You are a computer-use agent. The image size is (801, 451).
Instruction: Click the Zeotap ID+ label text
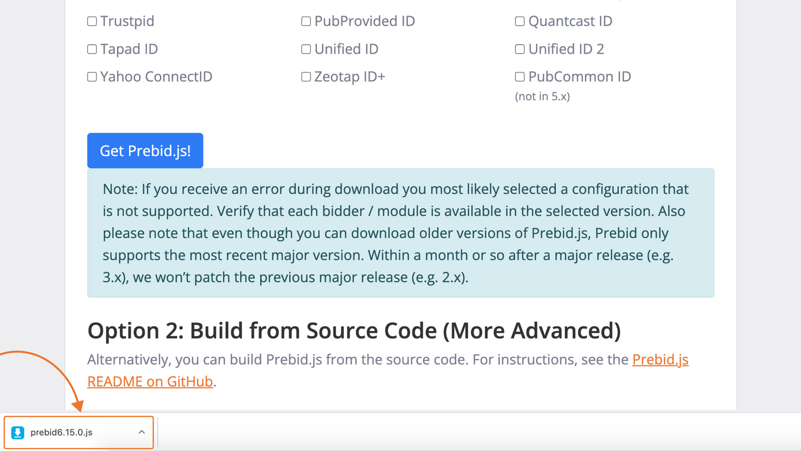(350, 77)
